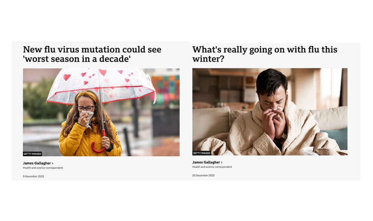Click Getty Images credit on umbrella photo
Viewport: 373px width, 221px height.
[x=32, y=154]
